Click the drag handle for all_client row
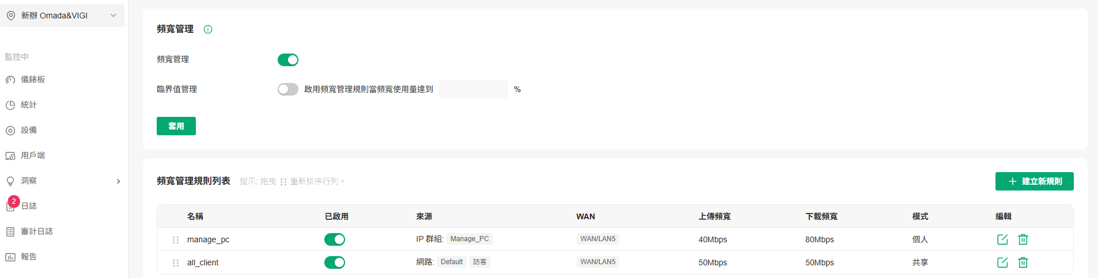1098x278 pixels. tap(176, 263)
